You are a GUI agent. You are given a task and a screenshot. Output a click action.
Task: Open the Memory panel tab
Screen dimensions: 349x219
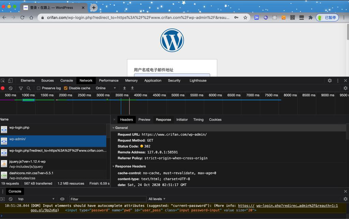pos(131,80)
